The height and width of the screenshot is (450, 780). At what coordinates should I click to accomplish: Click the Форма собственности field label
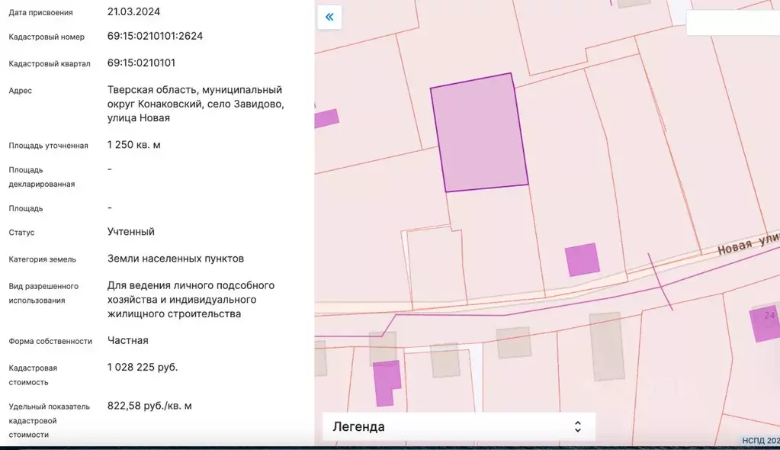tap(50, 341)
